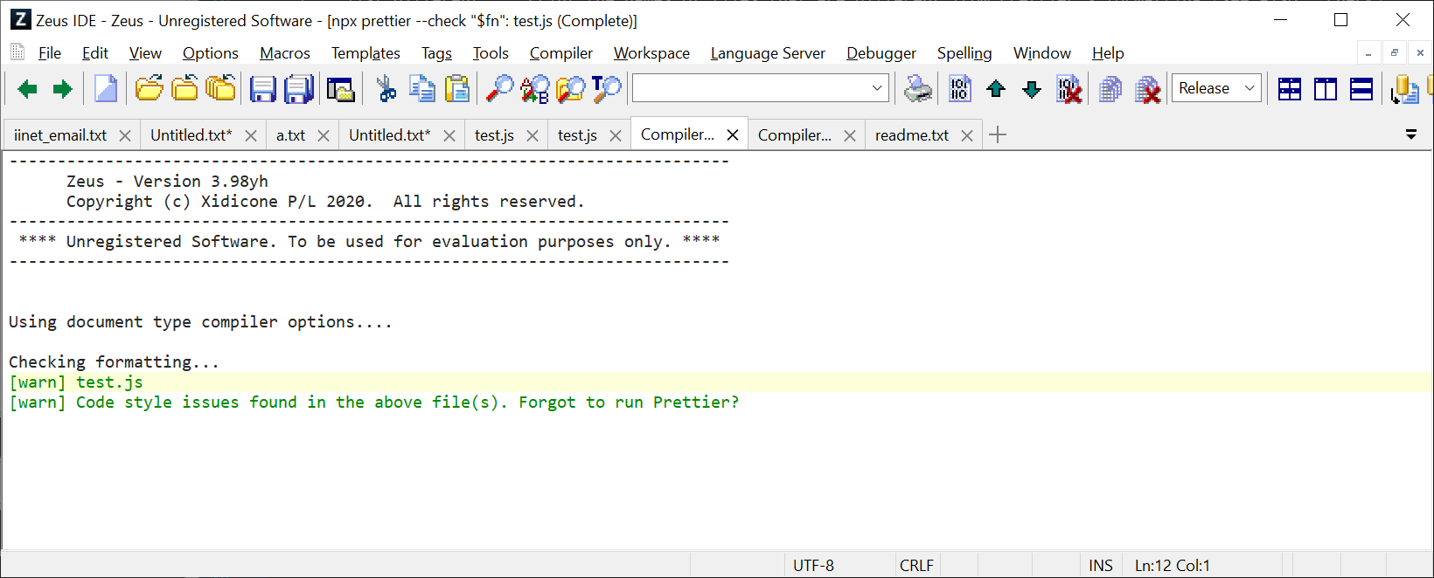Click the UTF-8 encoding status bar entry
This screenshot has height=578, width=1434.
pos(813,566)
